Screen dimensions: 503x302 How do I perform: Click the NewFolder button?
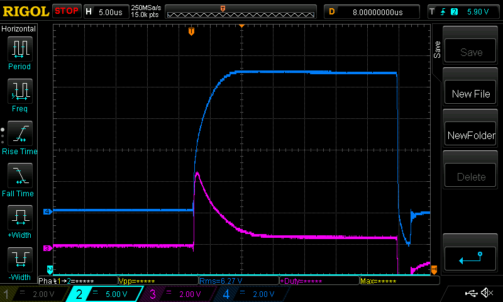click(x=471, y=135)
